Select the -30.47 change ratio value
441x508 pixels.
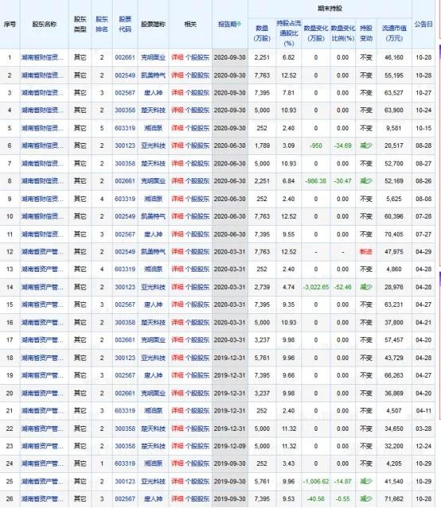342,180
